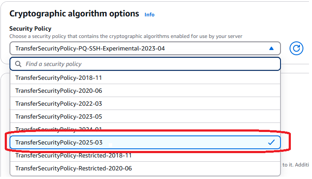This screenshot has height=179, width=312.
Task: Click the Info link next to the heading
Action: click(149, 15)
